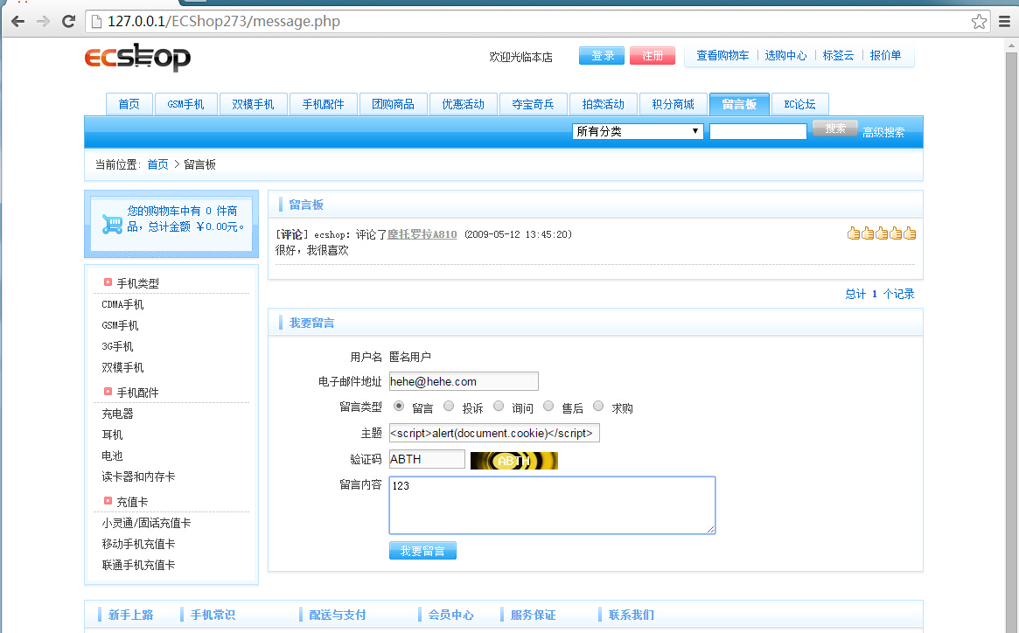The height and width of the screenshot is (633, 1019).
Task: Click the 新手上路 footer heading
Action: (130, 614)
